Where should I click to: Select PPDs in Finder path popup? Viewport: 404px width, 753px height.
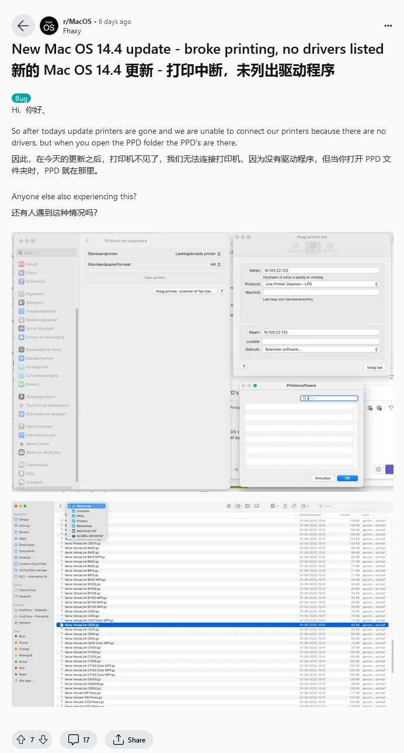click(81, 516)
